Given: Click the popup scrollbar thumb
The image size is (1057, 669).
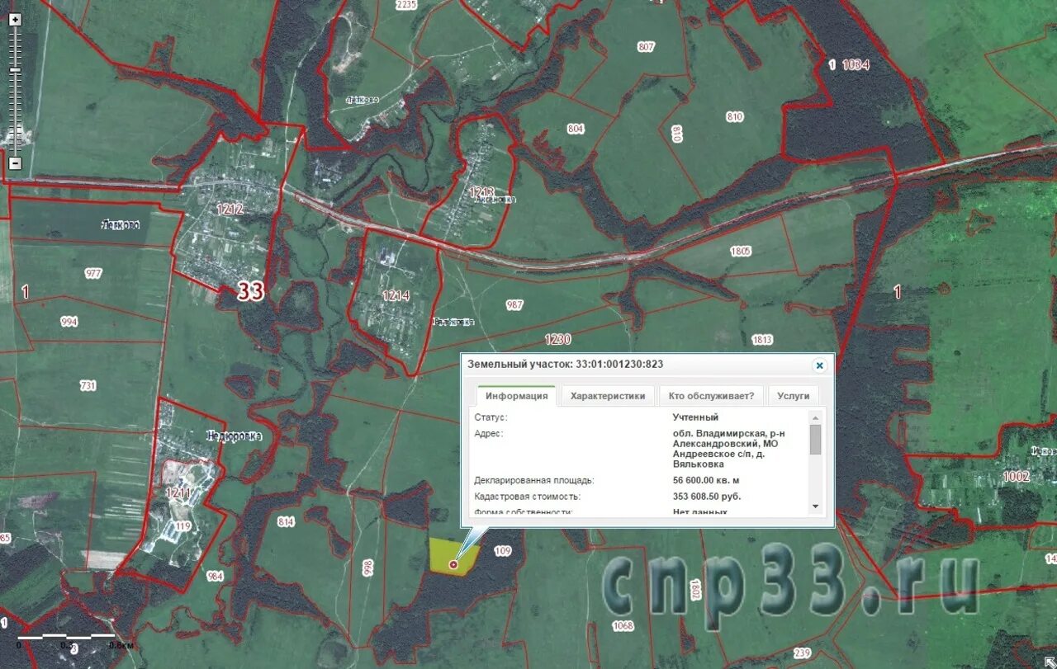Looking at the screenshot, I should [x=816, y=440].
